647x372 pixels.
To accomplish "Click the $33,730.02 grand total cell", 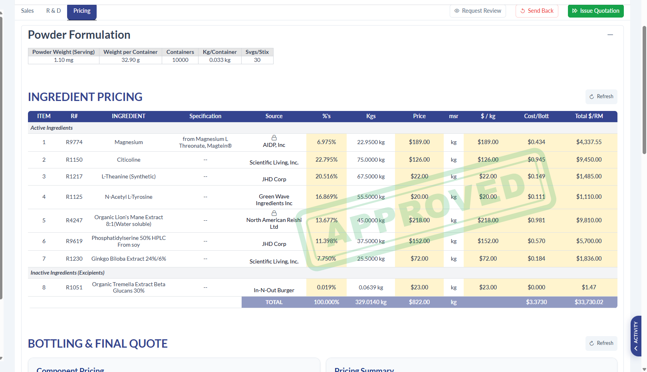I will pos(589,302).
